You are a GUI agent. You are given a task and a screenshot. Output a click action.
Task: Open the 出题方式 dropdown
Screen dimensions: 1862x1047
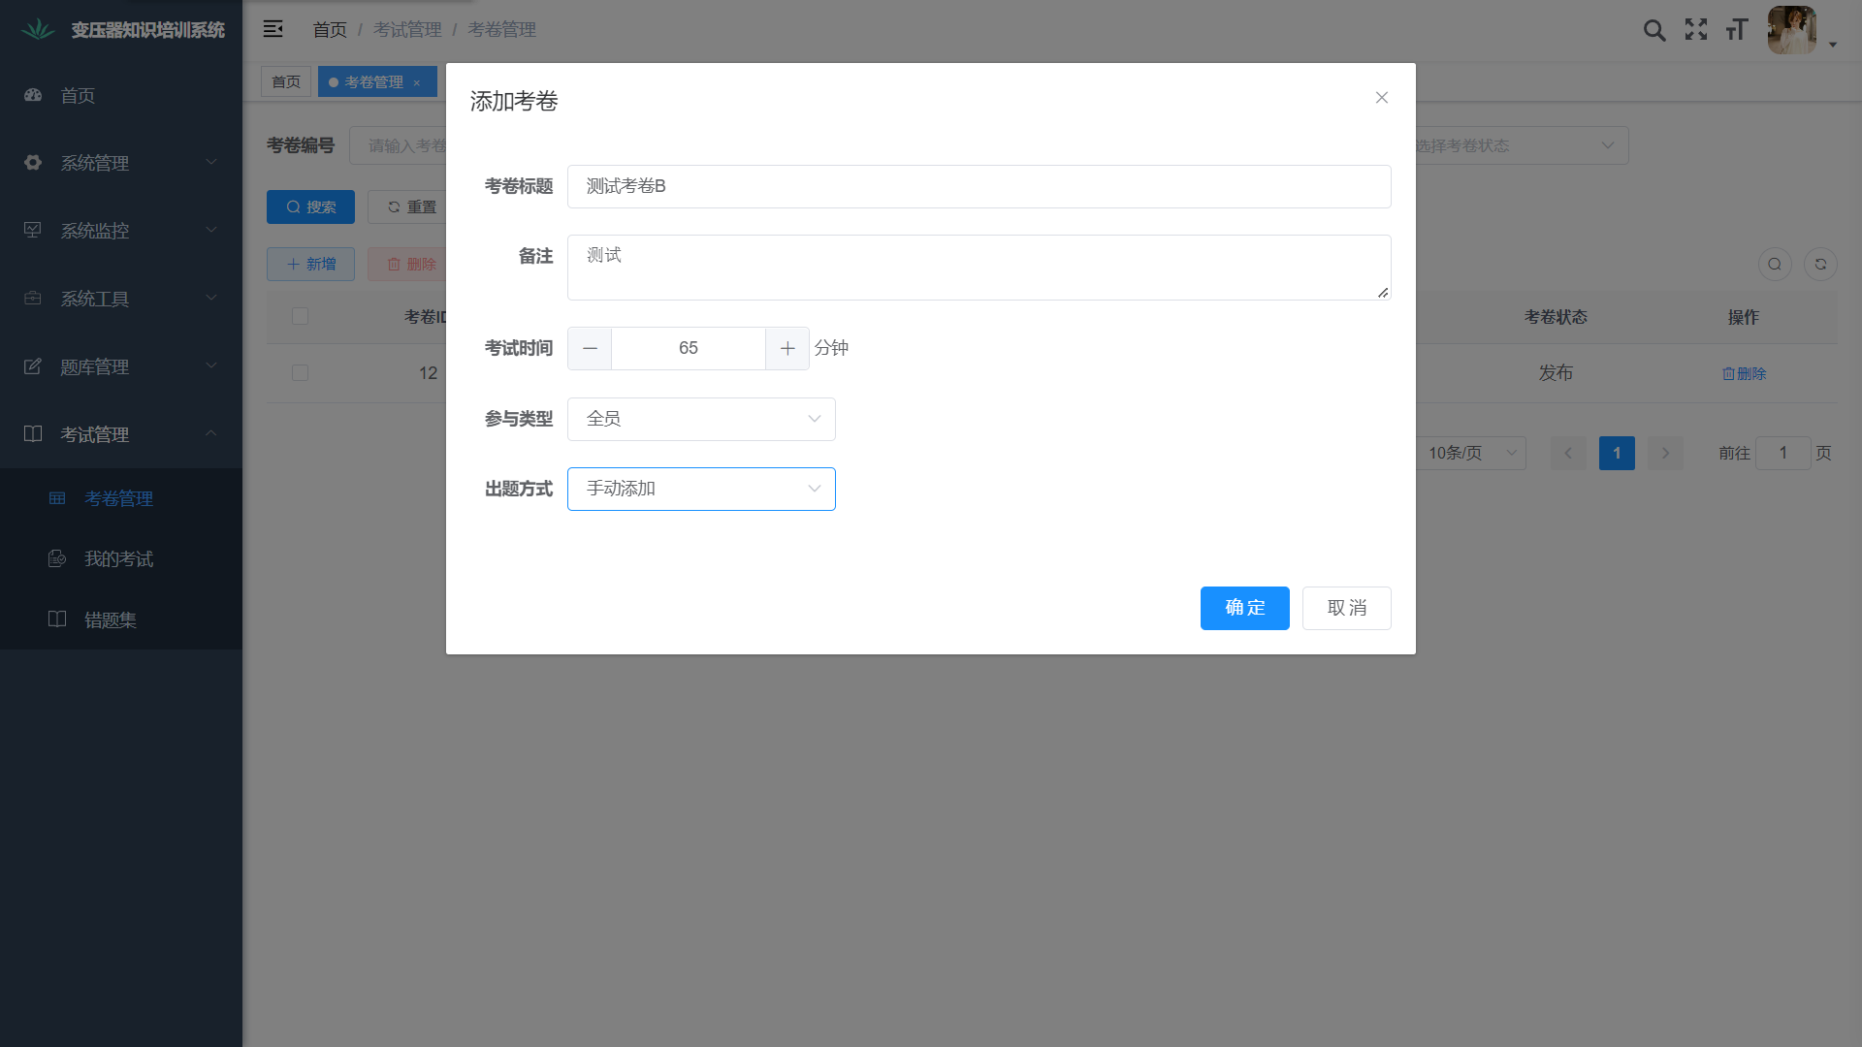pos(701,489)
